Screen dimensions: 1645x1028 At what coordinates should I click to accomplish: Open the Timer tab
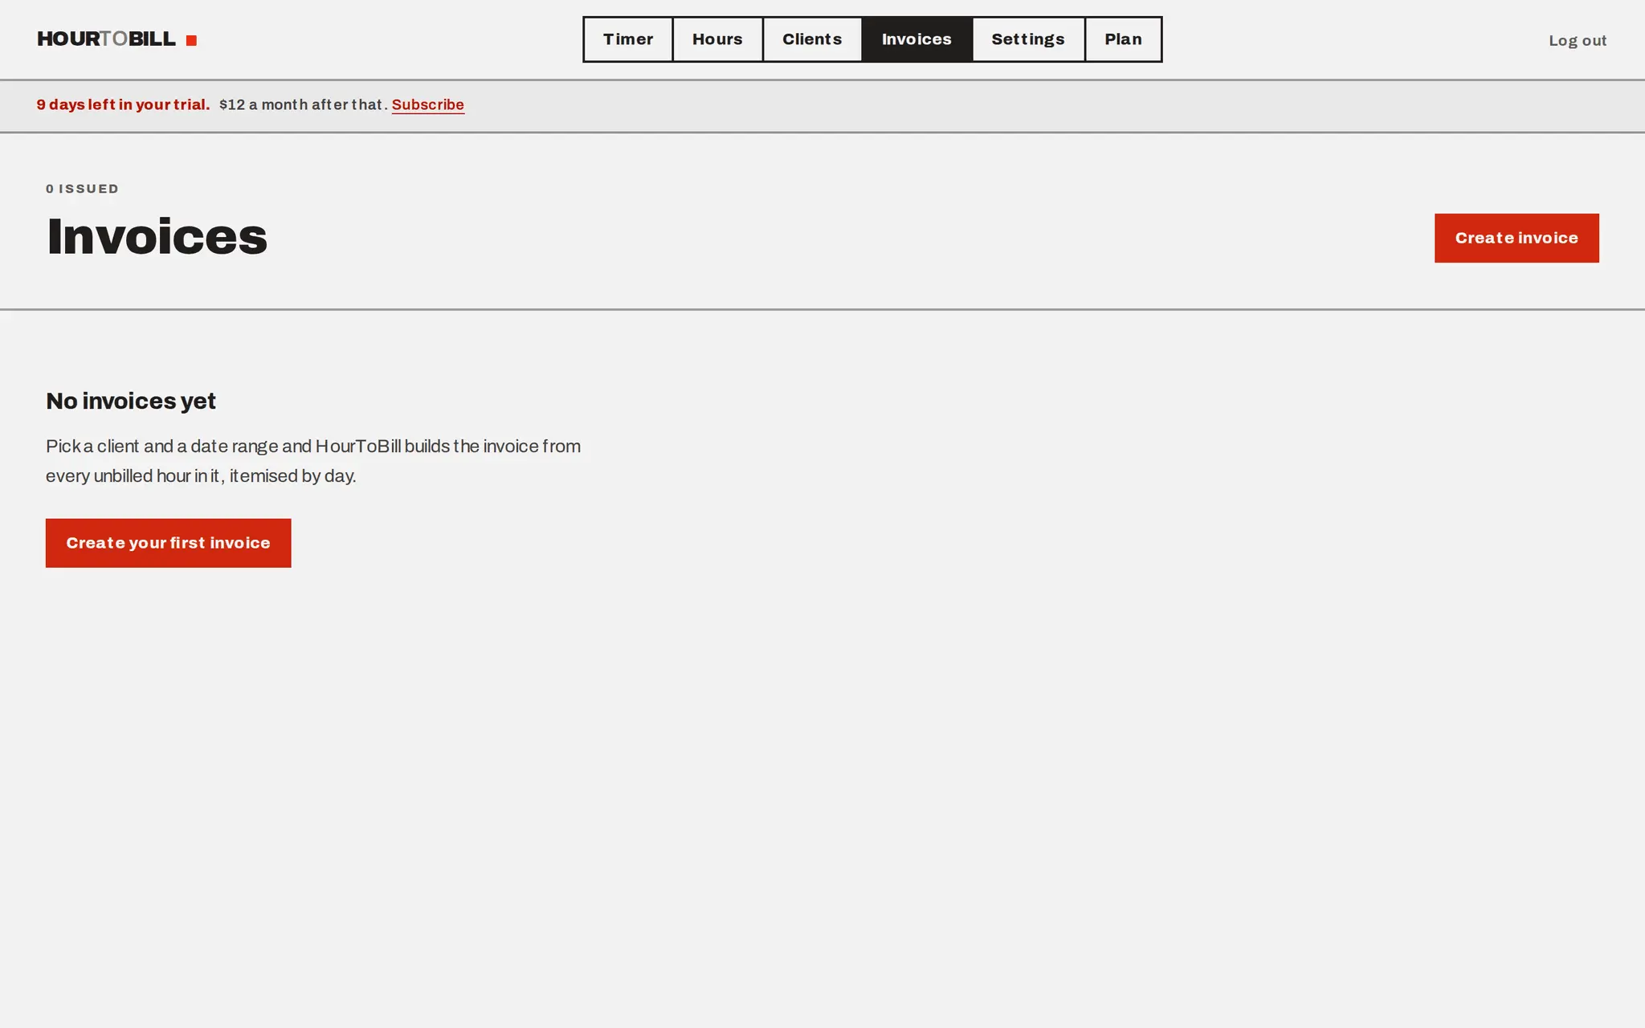click(628, 39)
